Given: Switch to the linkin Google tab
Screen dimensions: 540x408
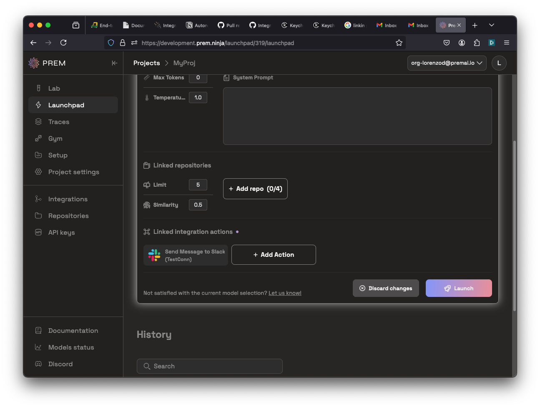Looking at the screenshot, I should coord(356,25).
